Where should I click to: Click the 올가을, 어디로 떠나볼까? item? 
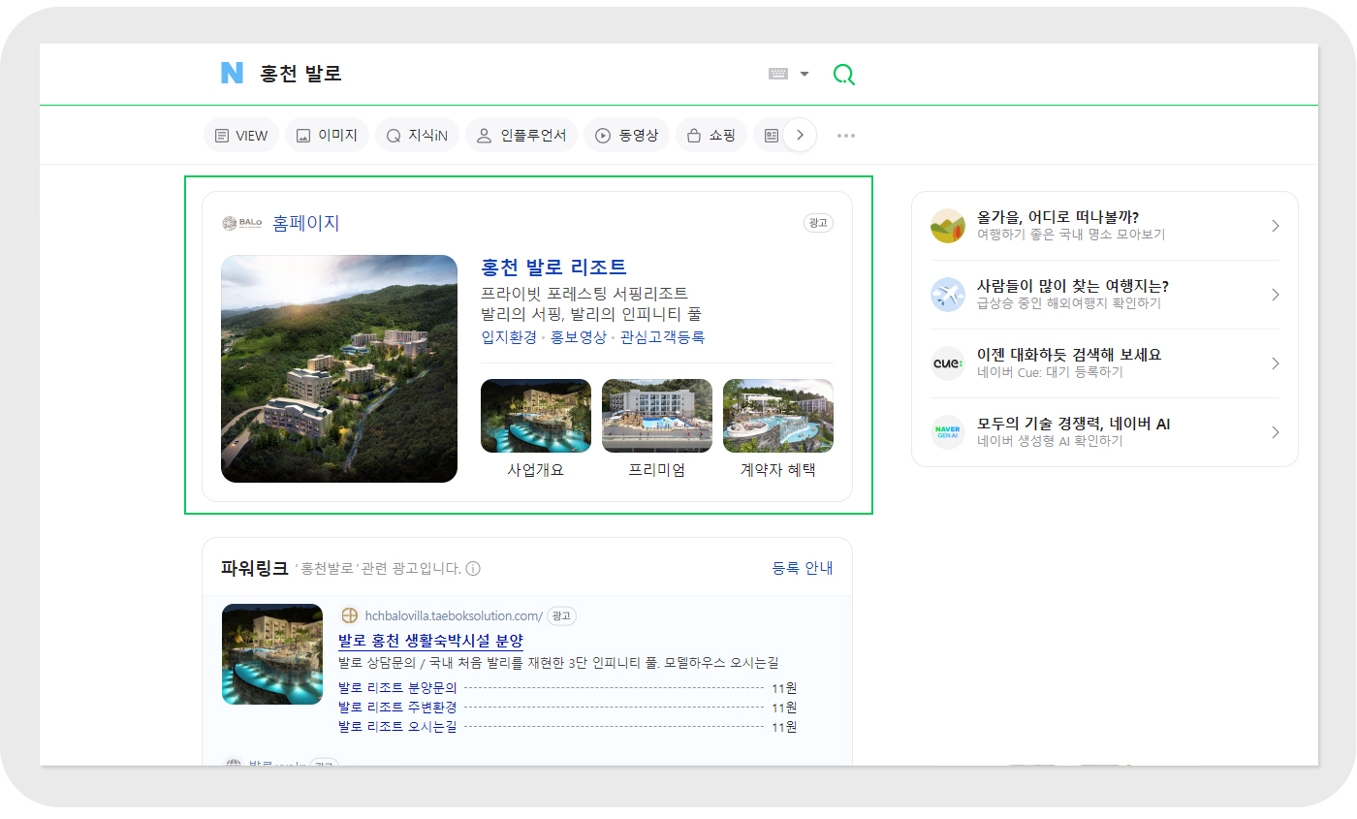tap(1105, 226)
